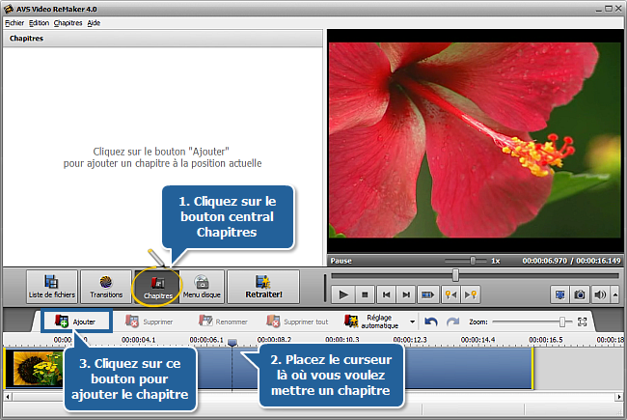The width and height of the screenshot is (627, 420).
Task: Select the central Chapitres button
Action: [x=157, y=287]
